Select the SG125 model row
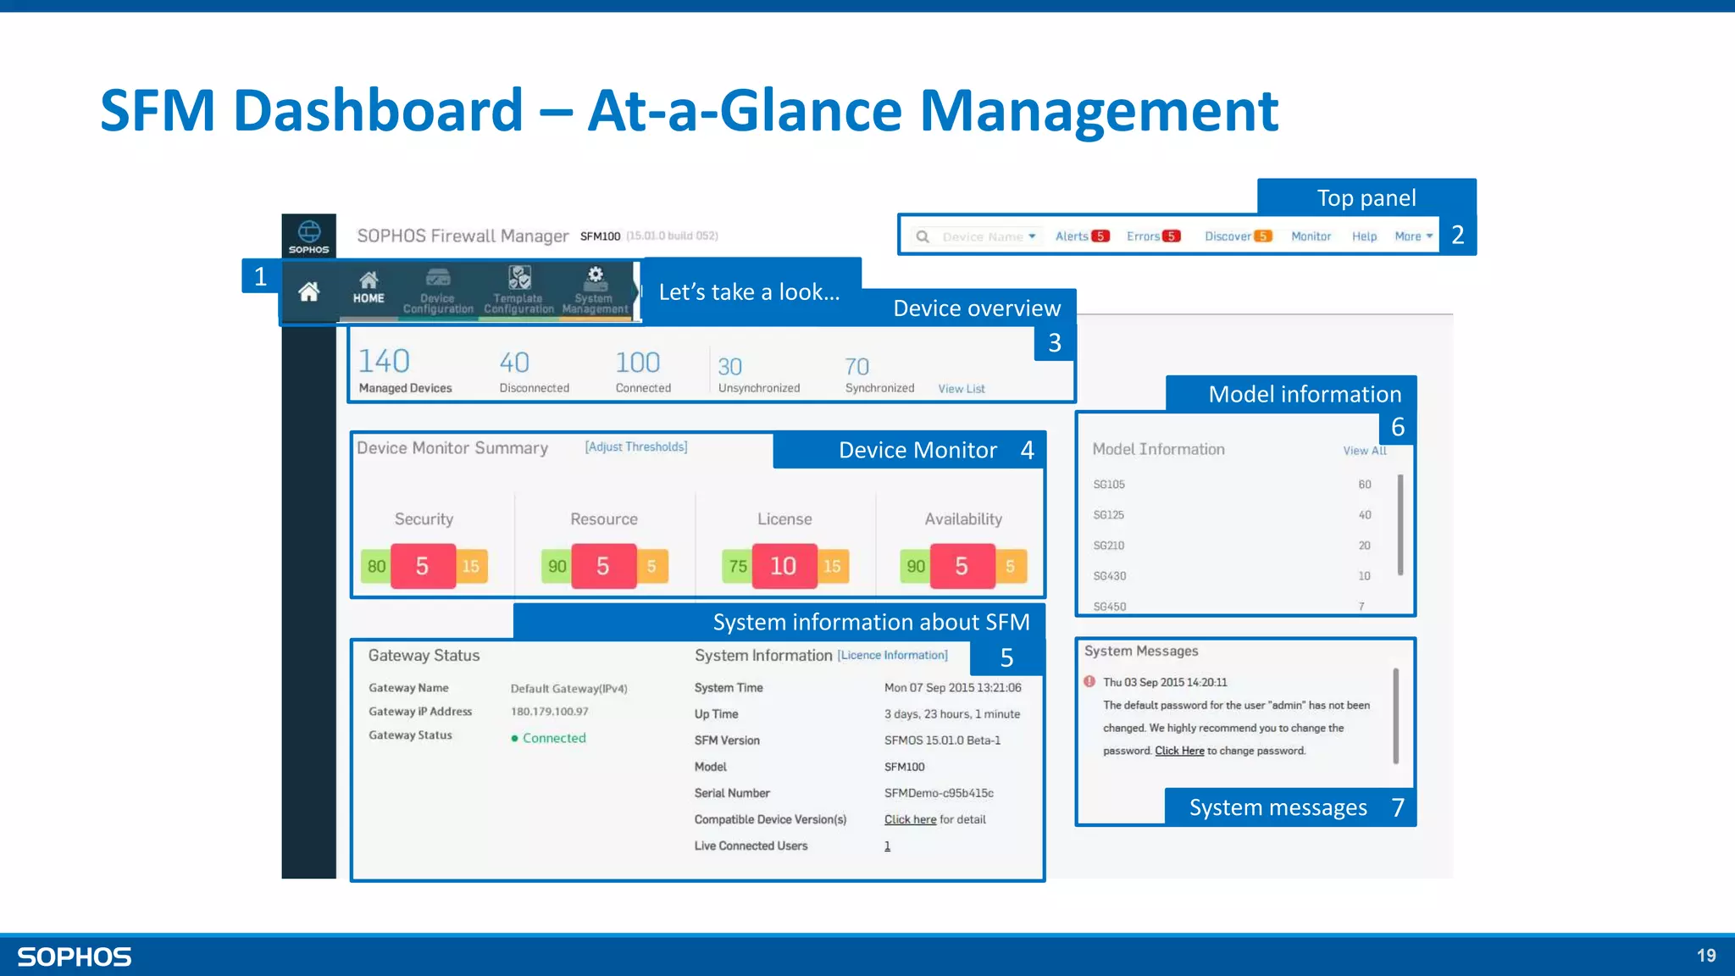The height and width of the screenshot is (976, 1735). (x=1232, y=515)
